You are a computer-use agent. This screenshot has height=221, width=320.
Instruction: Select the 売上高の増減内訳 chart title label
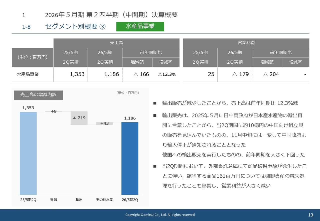[x=38, y=95]
